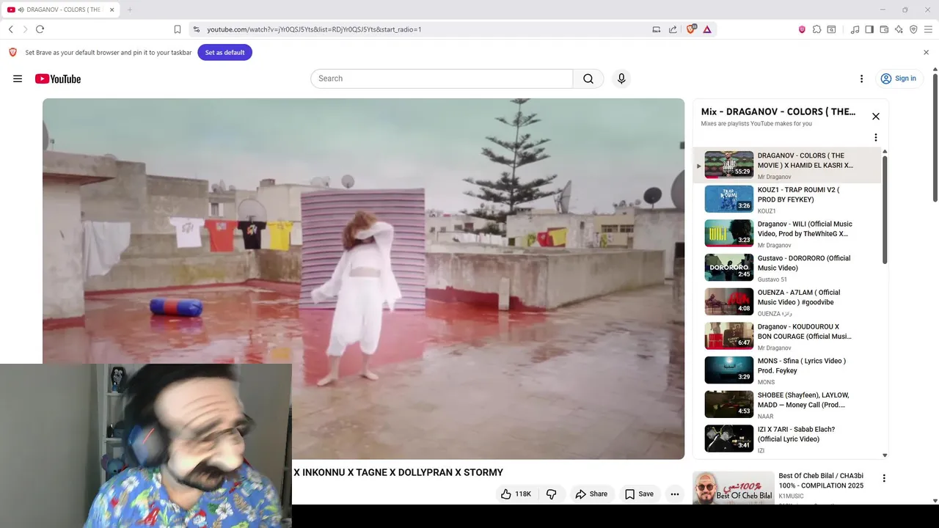Open Brave Rewards triangle icon
This screenshot has width=939, height=528.
tap(707, 29)
